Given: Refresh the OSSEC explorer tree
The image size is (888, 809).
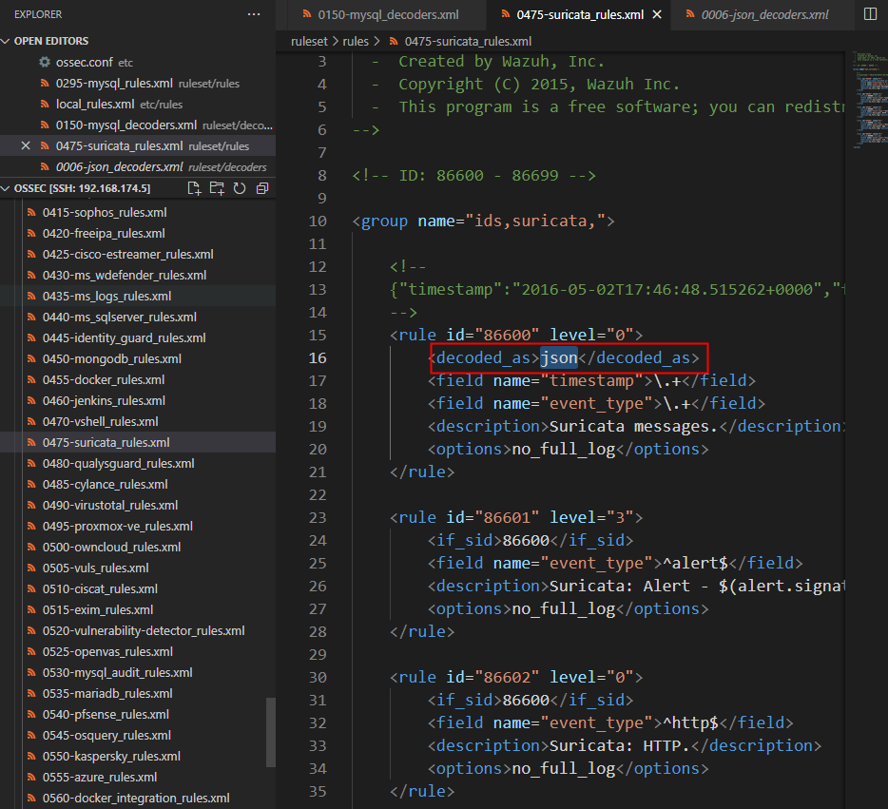Looking at the screenshot, I should (240, 188).
